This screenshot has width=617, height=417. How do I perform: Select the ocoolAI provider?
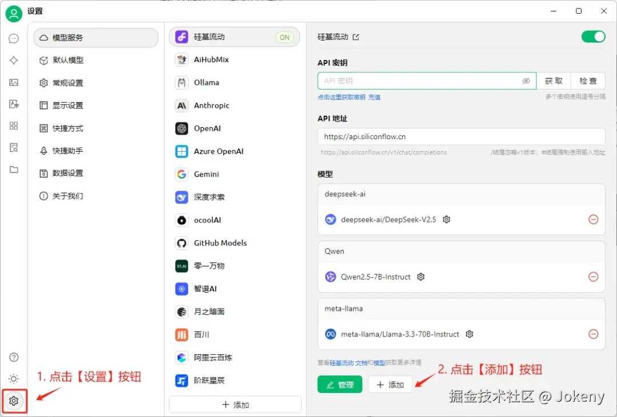[235, 220]
